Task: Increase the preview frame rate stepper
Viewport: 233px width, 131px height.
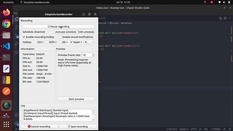Action: (93, 54)
